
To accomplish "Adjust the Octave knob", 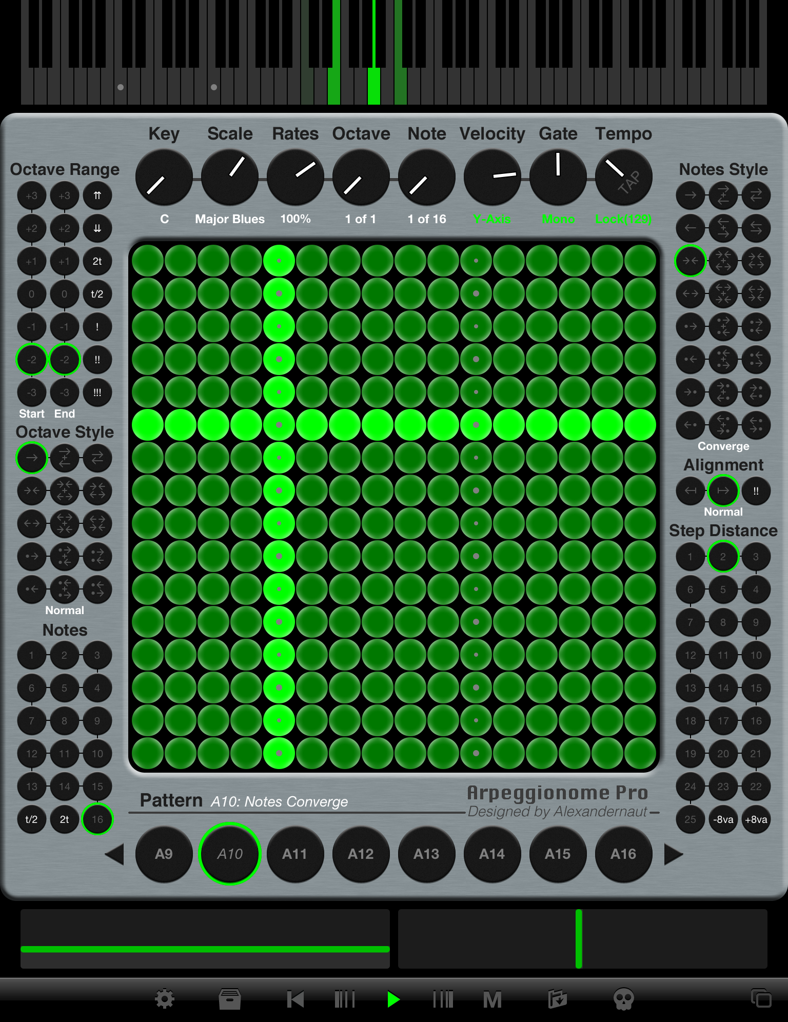I will 361,178.
